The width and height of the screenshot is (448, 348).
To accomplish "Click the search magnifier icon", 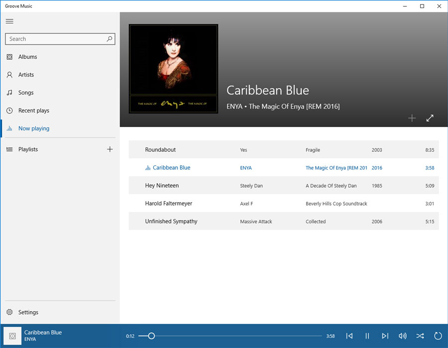I will 110,39.
